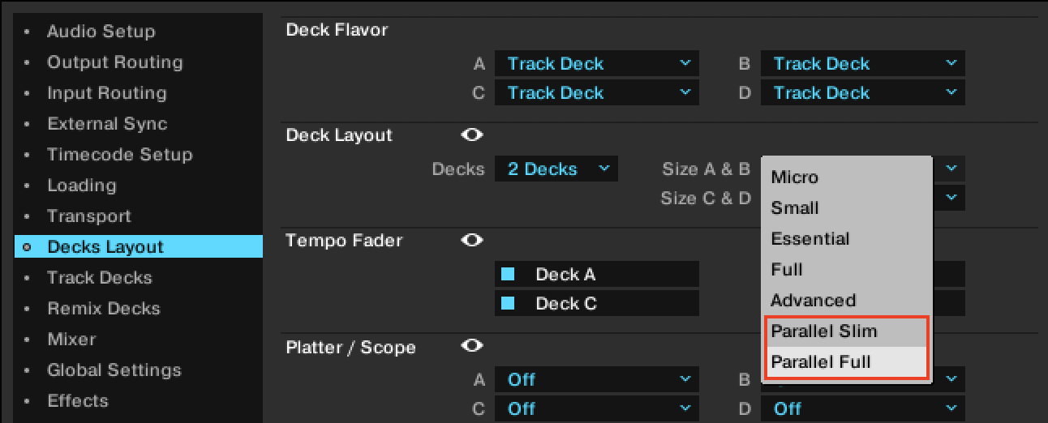The width and height of the screenshot is (1048, 423).
Task: Expand the 2 Decks count dropdown
Action: tap(556, 169)
